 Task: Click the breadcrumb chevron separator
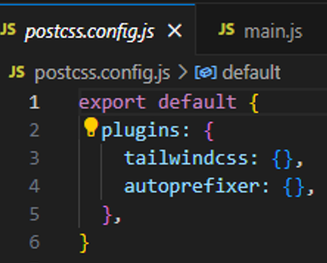[x=183, y=73]
